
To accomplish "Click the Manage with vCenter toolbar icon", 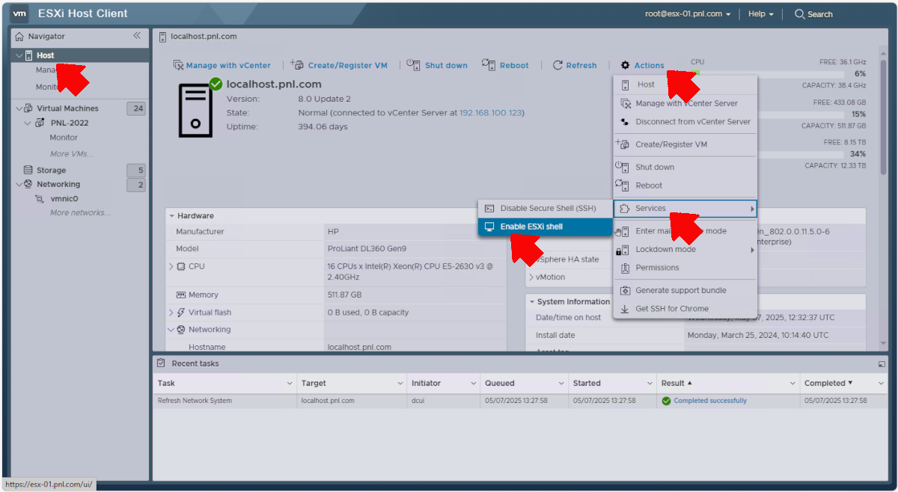I will [x=178, y=65].
